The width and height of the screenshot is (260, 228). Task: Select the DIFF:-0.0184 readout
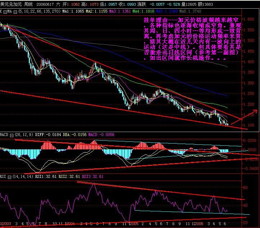[48, 135]
